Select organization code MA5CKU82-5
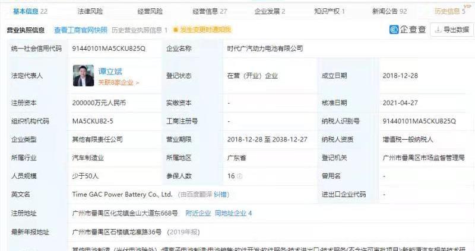 93,121
